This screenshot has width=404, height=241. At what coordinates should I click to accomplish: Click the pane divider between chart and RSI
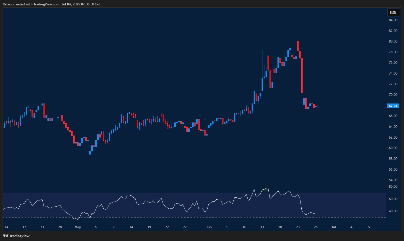pyautogui.click(x=199, y=184)
